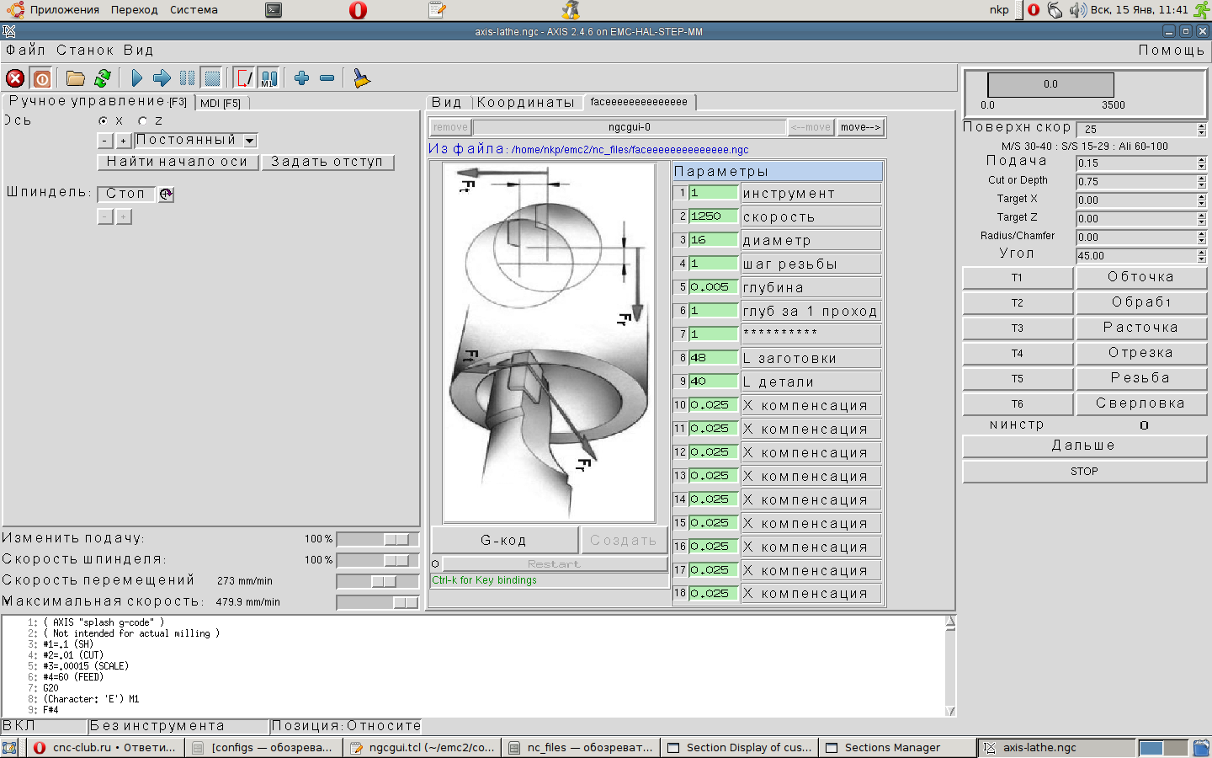The width and height of the screenshot is (1212, 758).
Task: Click the Изменить подачу feed override slider
Action: click(396, 539)
